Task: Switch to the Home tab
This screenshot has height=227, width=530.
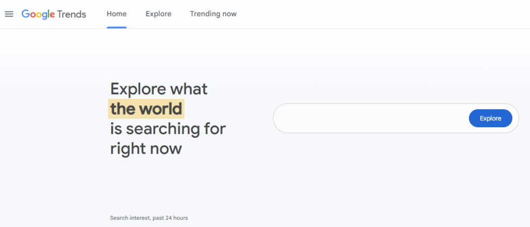Action: 116,14
